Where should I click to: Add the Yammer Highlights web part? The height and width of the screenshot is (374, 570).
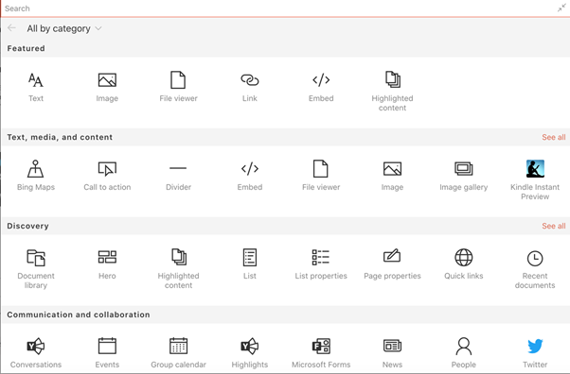pyautogui.click(x=250, y=353)
